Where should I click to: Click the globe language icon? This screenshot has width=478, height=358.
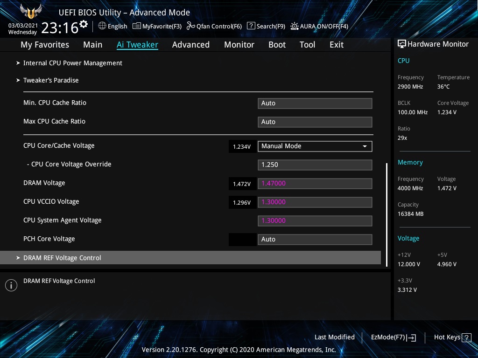(102, 26)
